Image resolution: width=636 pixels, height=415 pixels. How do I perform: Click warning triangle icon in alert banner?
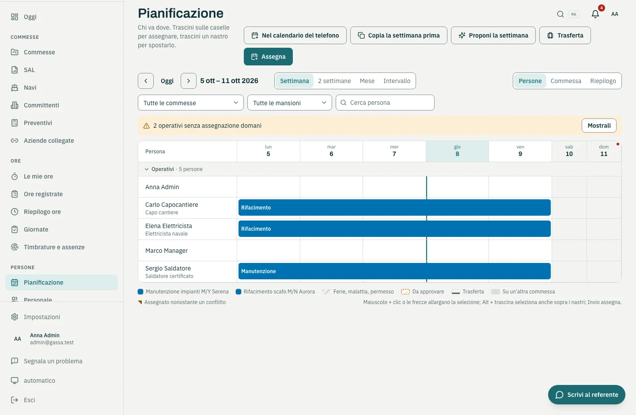(146, 126)
